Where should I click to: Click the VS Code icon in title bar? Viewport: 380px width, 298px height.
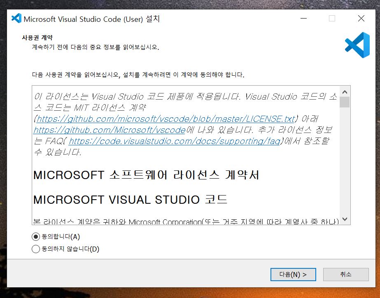pyautogui.click(x=16, y=19)
